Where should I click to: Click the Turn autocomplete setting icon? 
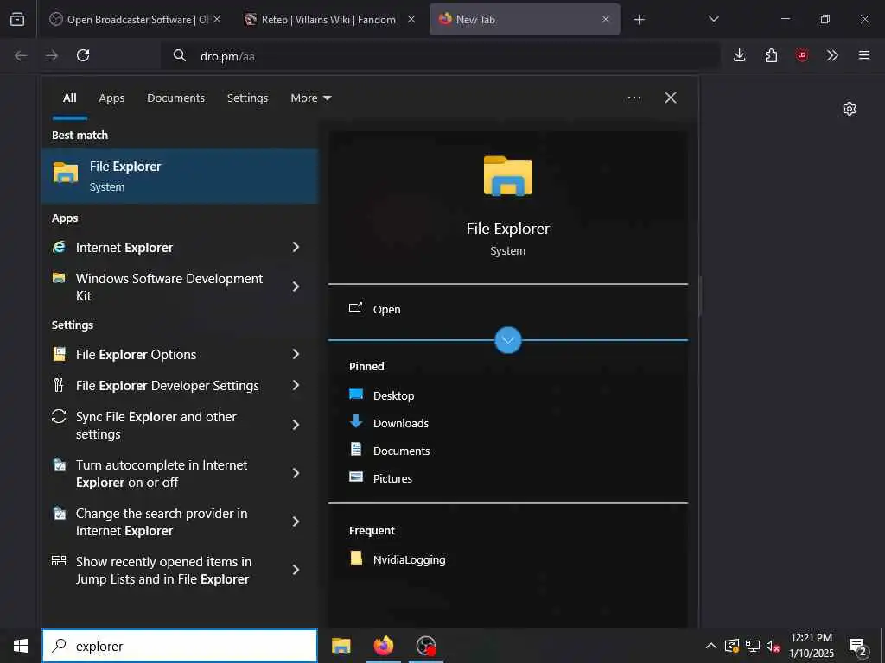click(x=59, y=464)
